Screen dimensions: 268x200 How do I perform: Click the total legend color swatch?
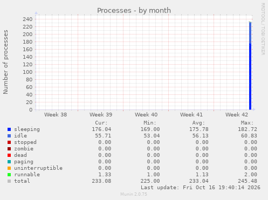click(9, 181)
